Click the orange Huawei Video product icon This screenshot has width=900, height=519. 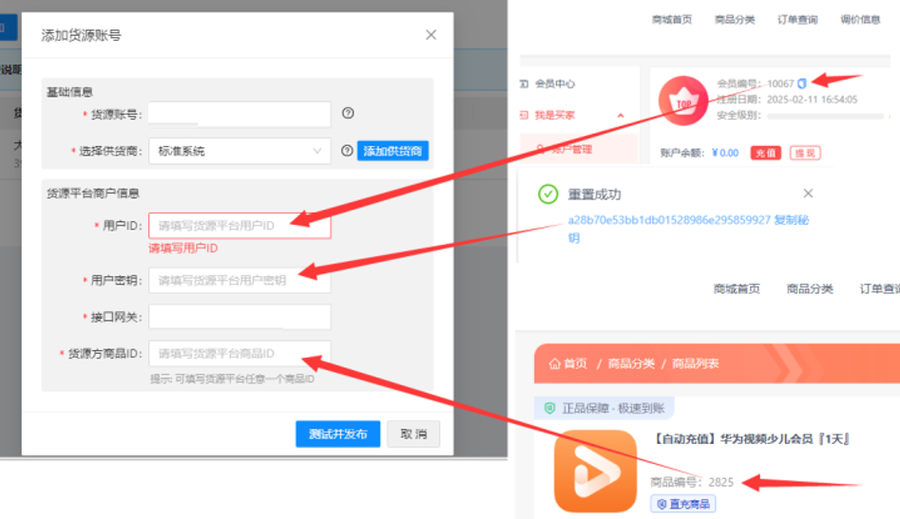coord(595,472)
